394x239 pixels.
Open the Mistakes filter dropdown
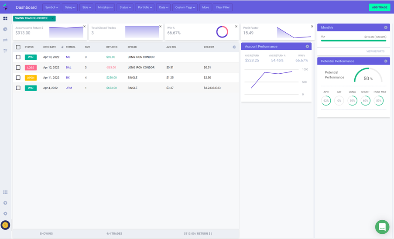click(x=105, y=7)
